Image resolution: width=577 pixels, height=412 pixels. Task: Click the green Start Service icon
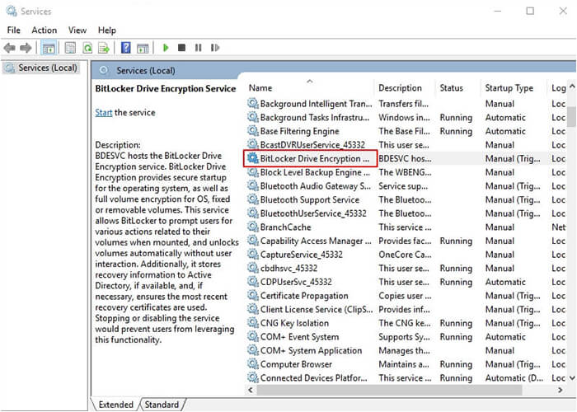coord(166,48)
